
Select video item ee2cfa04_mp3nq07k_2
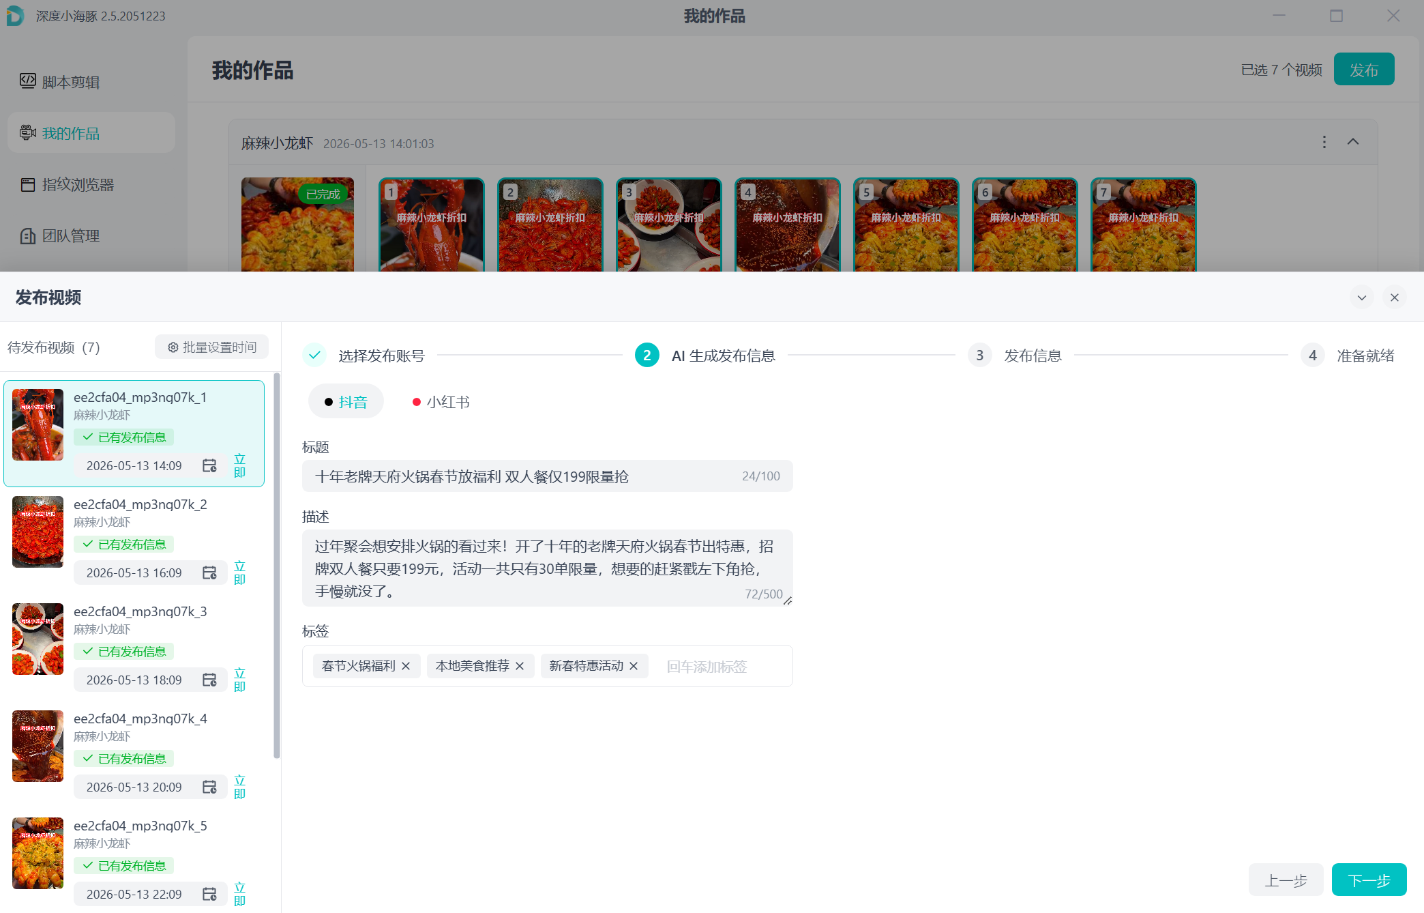[x=134, y=540]
